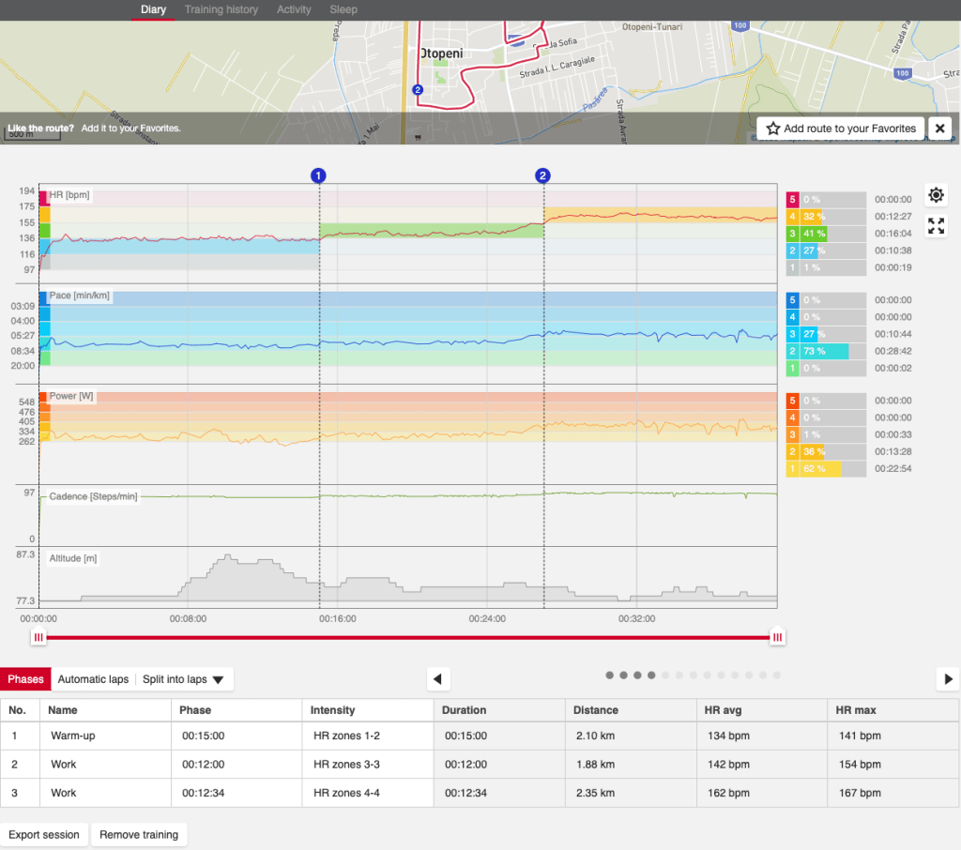Screen dimensions: 961x850
Task: Select the Phases tab
Action: click(26, 679)
